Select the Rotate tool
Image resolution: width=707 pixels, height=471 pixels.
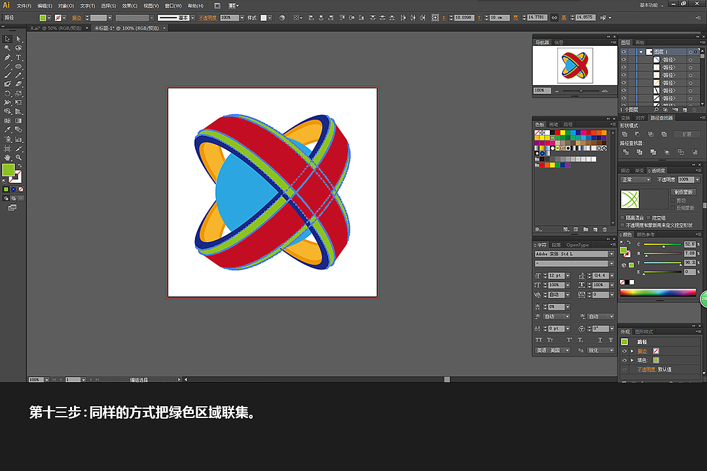pos(7,94)
